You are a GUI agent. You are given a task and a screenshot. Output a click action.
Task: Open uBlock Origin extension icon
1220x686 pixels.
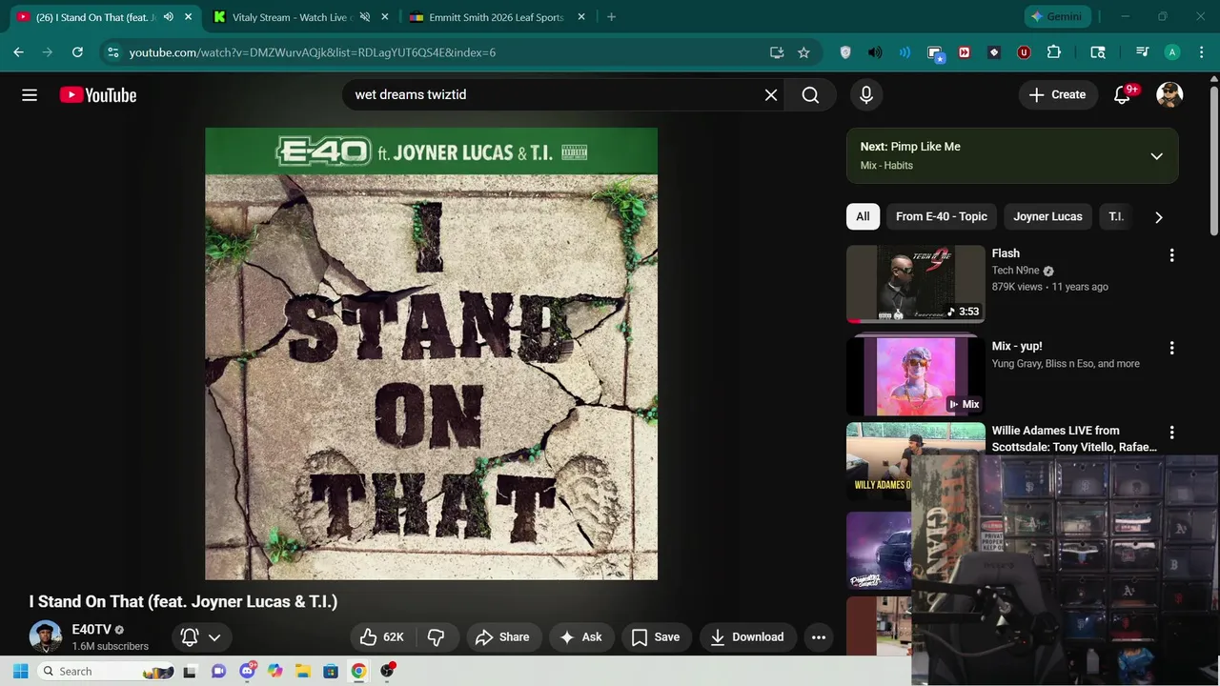tap(1024, 52)
